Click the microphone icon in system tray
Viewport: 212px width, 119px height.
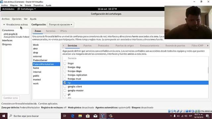[x=175, y=116]
